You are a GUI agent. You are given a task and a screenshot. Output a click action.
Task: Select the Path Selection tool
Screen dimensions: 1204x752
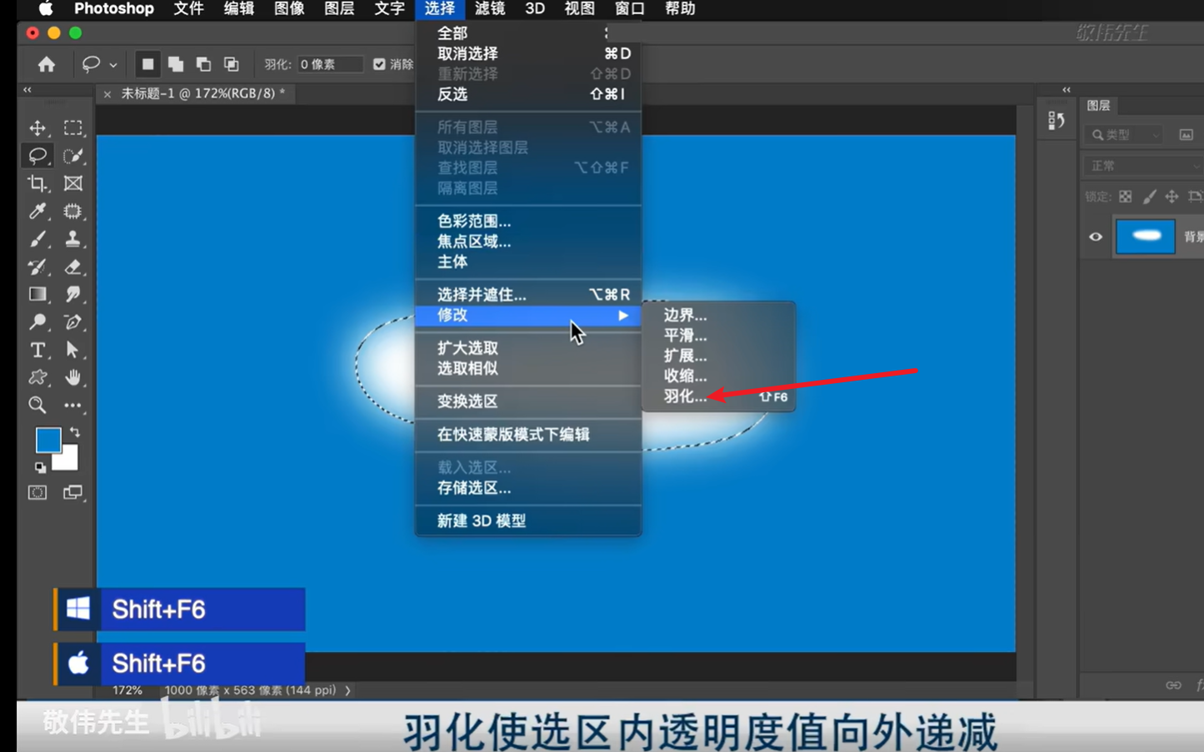pyautogui.click(x=73, y=350)
